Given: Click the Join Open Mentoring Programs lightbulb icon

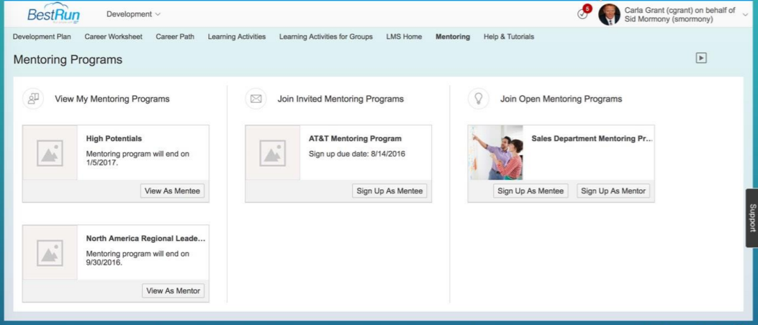Looking at the screenshot, I should coord(479,99).
